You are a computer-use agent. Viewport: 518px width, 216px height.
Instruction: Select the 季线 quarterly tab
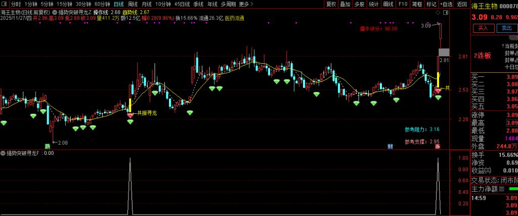198,4
